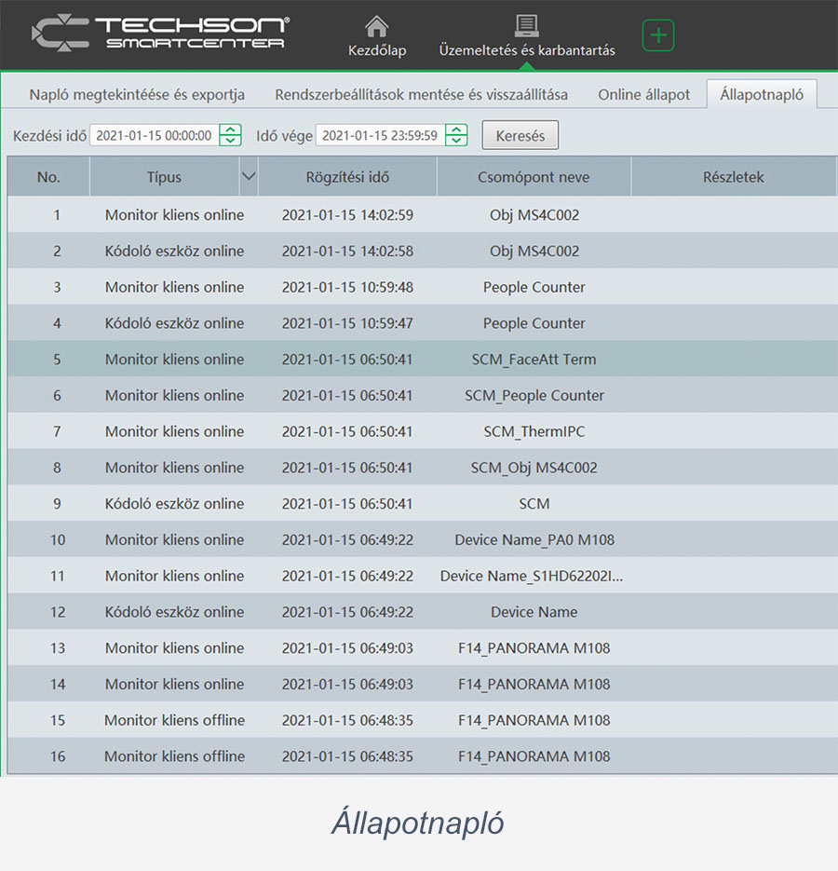Viewport: 838px width, 871px height.
Task: Click "People Counter" in row 3
Action: (534, 287)
